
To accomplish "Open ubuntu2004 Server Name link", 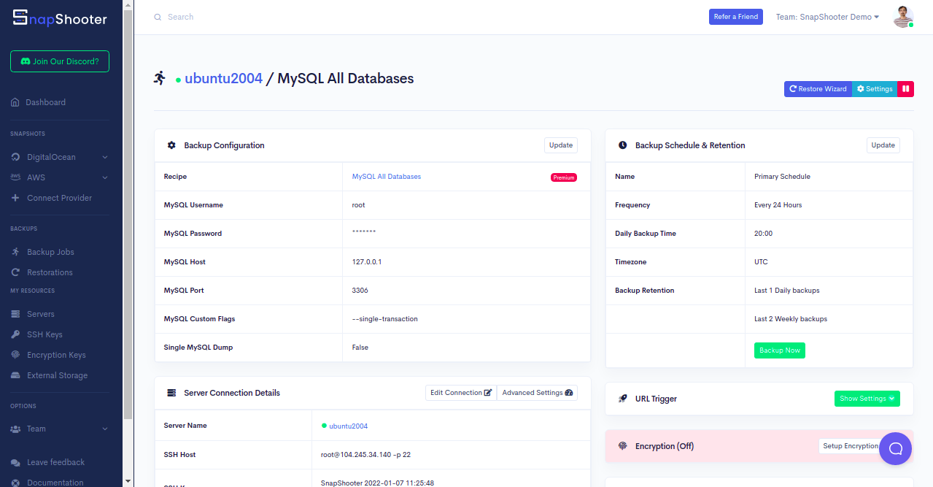I will point(349,426).
